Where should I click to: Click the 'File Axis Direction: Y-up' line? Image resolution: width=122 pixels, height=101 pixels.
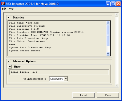point(28,38)
